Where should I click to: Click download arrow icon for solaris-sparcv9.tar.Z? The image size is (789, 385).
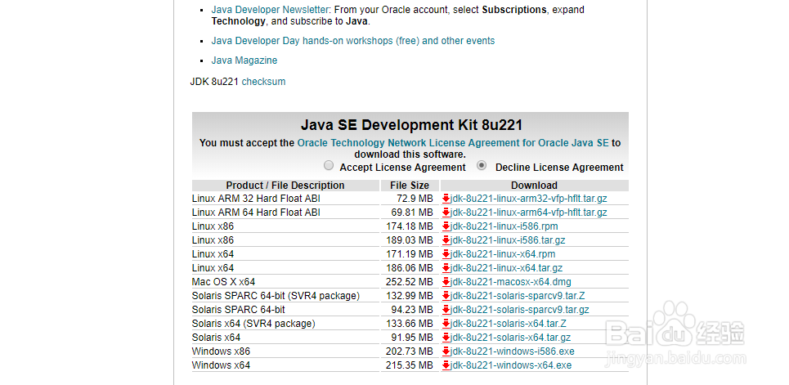(446, 296)
